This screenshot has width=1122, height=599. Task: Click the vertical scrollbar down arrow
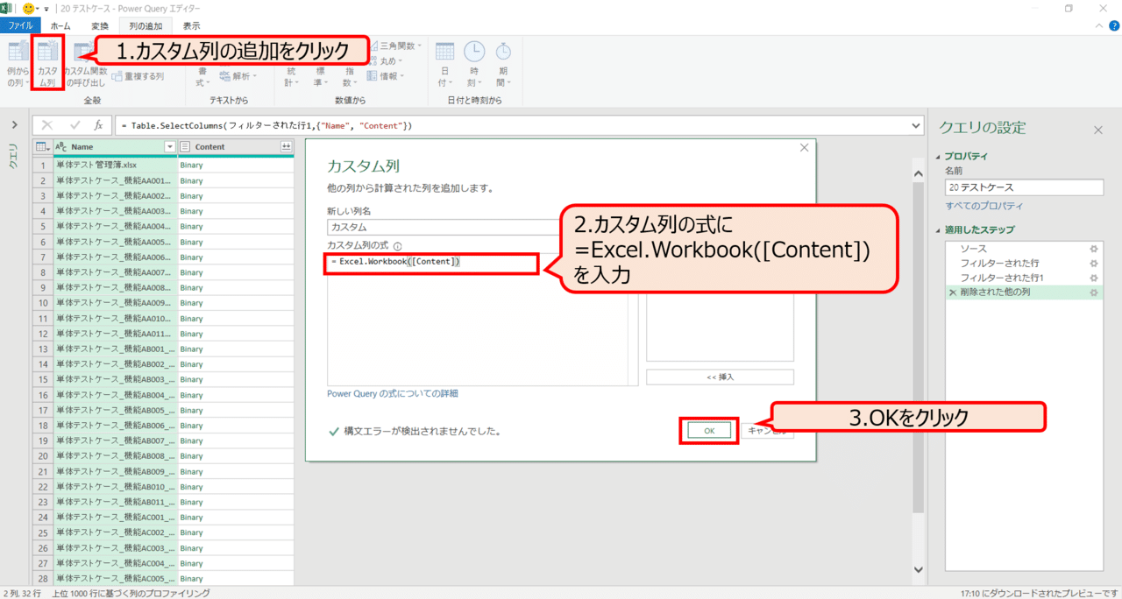[x=918, y=569]
